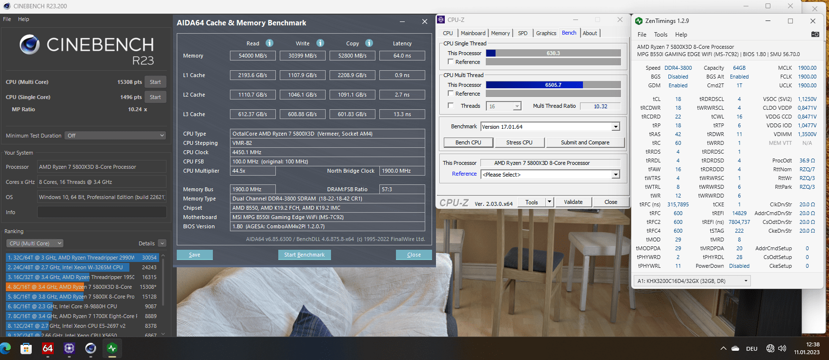
Task: Click the Copy info icon in AIDA64
Action: coord(369,43)
